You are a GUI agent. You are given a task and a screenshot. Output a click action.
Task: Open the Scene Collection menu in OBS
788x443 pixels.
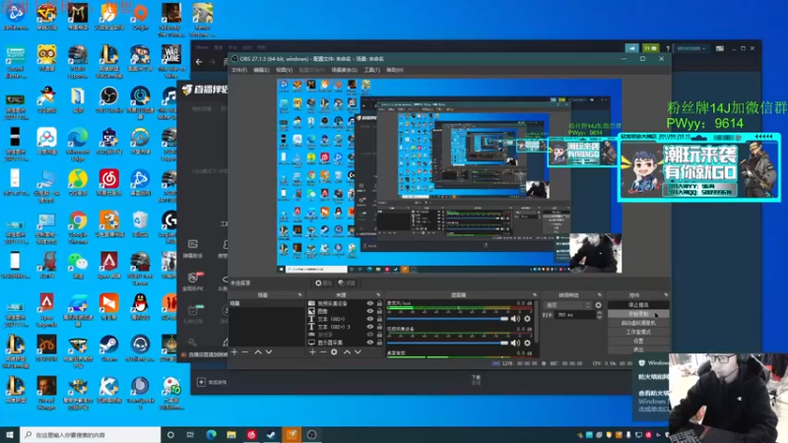tap(344, 70)
